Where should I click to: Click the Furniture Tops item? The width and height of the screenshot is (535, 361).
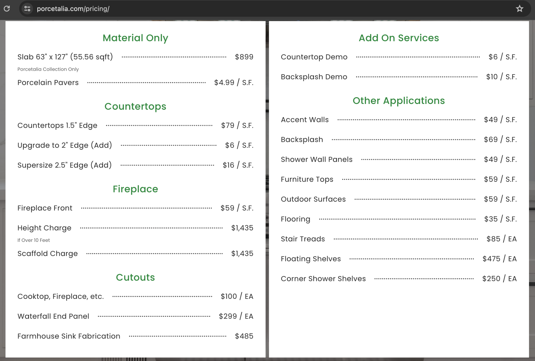[x=307, y=179]
